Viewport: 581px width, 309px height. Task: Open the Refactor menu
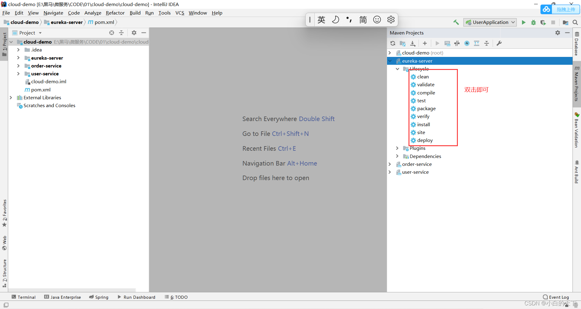pos(115,13)
